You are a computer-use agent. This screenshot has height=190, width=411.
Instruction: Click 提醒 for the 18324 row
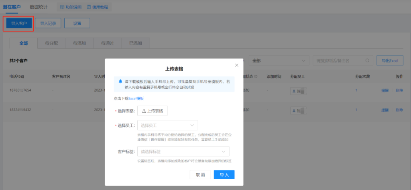pos(385,110)
